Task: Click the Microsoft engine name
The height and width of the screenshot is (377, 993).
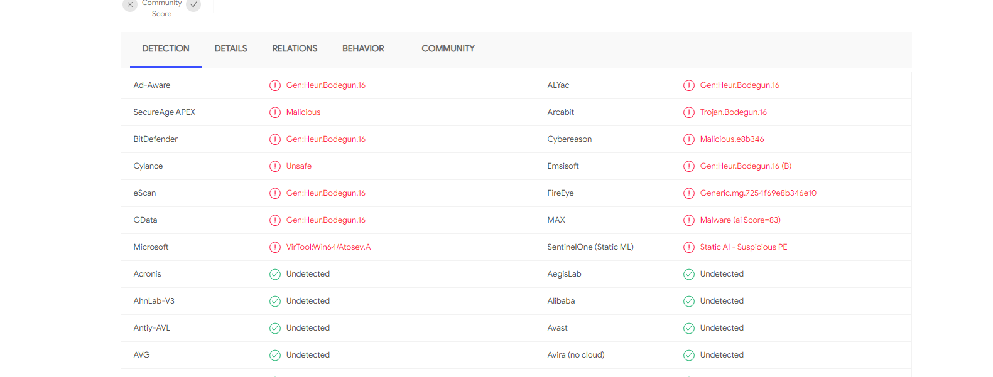Action: pos(151,247)
